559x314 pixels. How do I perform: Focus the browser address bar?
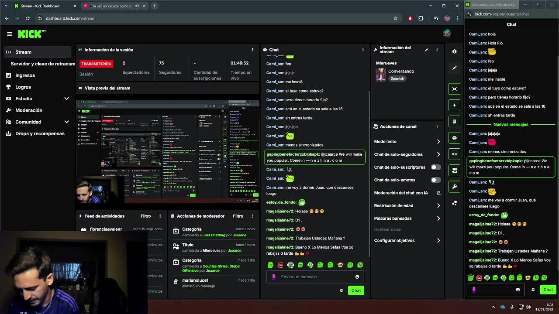coord(214,18)
